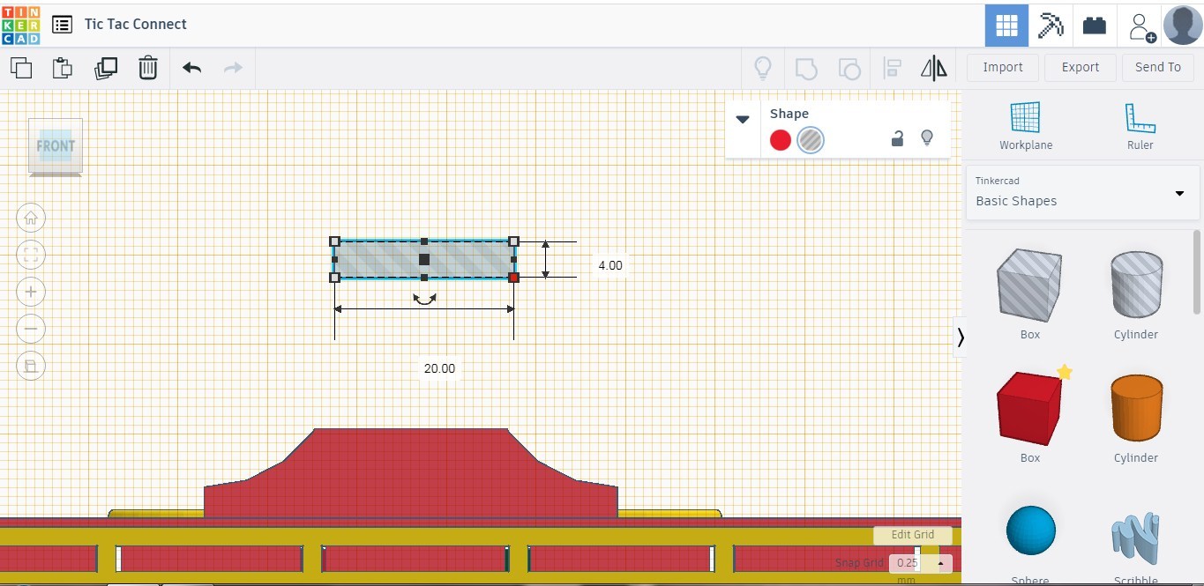Click the Home view button
Screen dimensions: 1204x586
[x=31, y=218]
